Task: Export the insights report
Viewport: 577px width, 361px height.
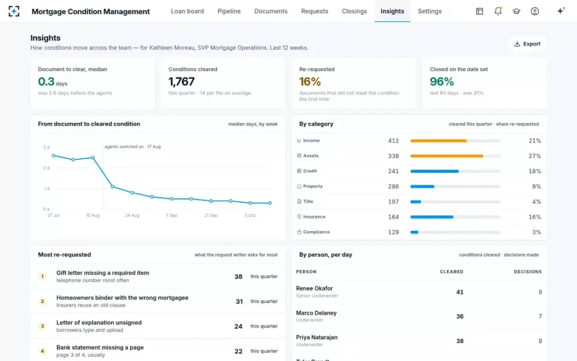Action: click(x=527, y=44)
